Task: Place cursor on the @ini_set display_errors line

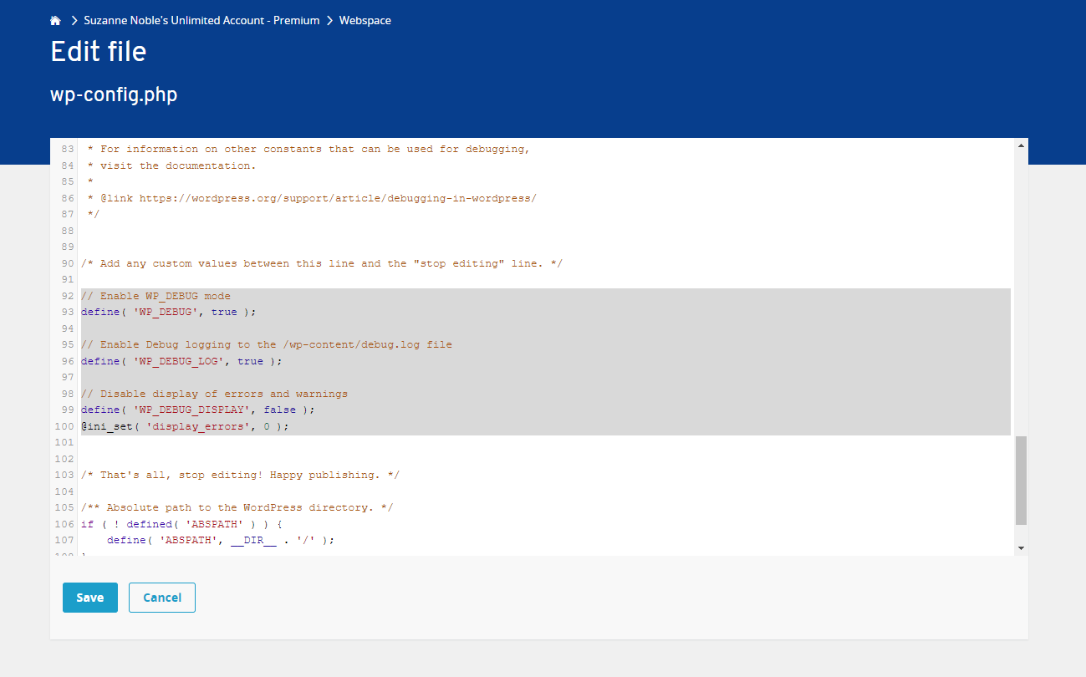Action: point(184,426)
